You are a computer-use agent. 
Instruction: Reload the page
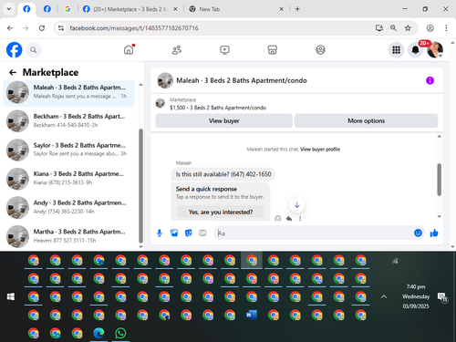click(42, 28)
